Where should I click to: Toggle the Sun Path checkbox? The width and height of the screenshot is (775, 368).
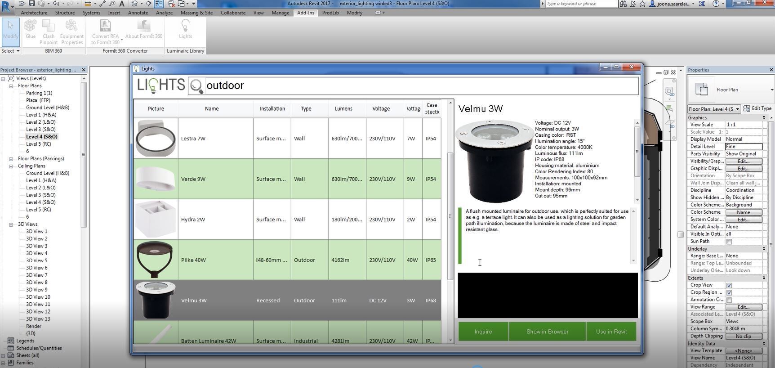pyautogui.click(x=729, y=242)
